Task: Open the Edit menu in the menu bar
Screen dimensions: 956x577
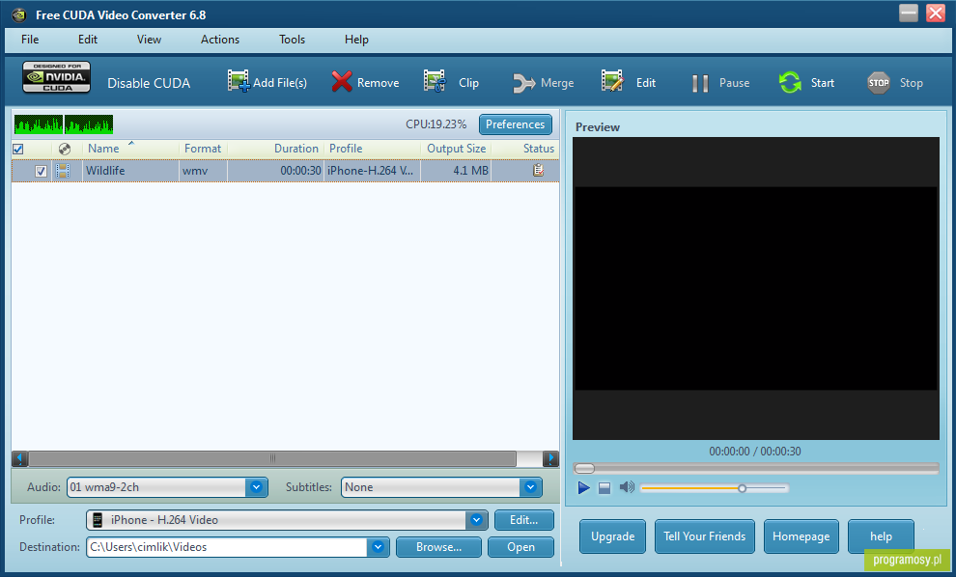Action: 88,40
